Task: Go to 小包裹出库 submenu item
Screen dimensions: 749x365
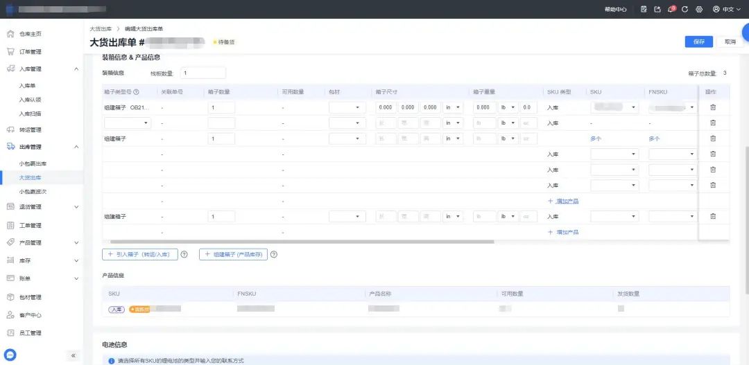Action: (x=33, y=163)
